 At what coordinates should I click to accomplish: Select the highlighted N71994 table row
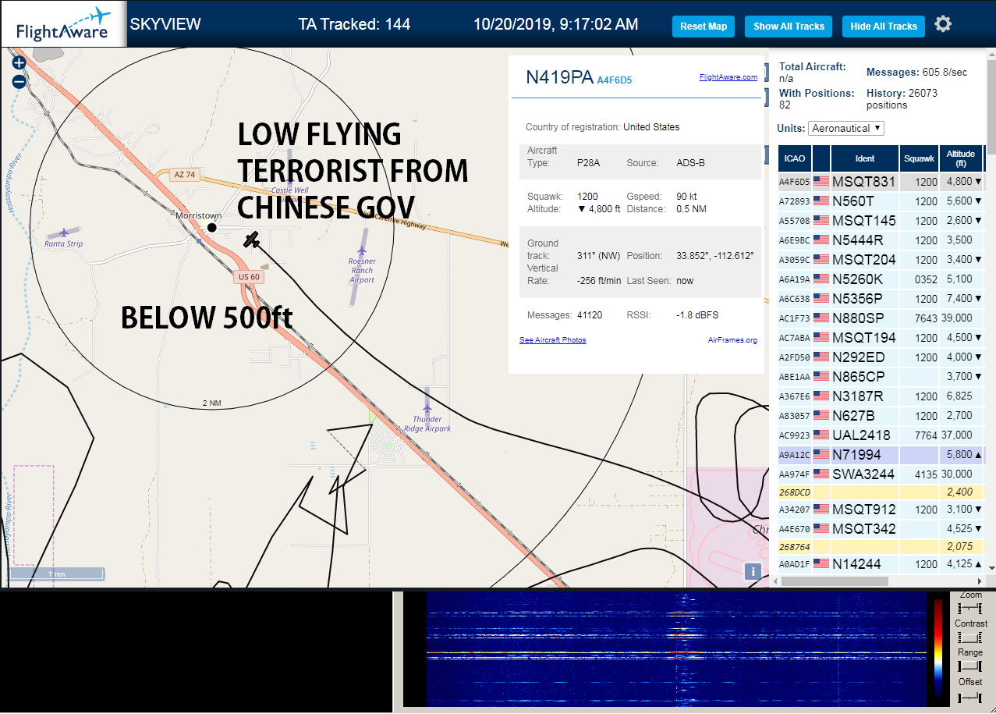[881, 455]
